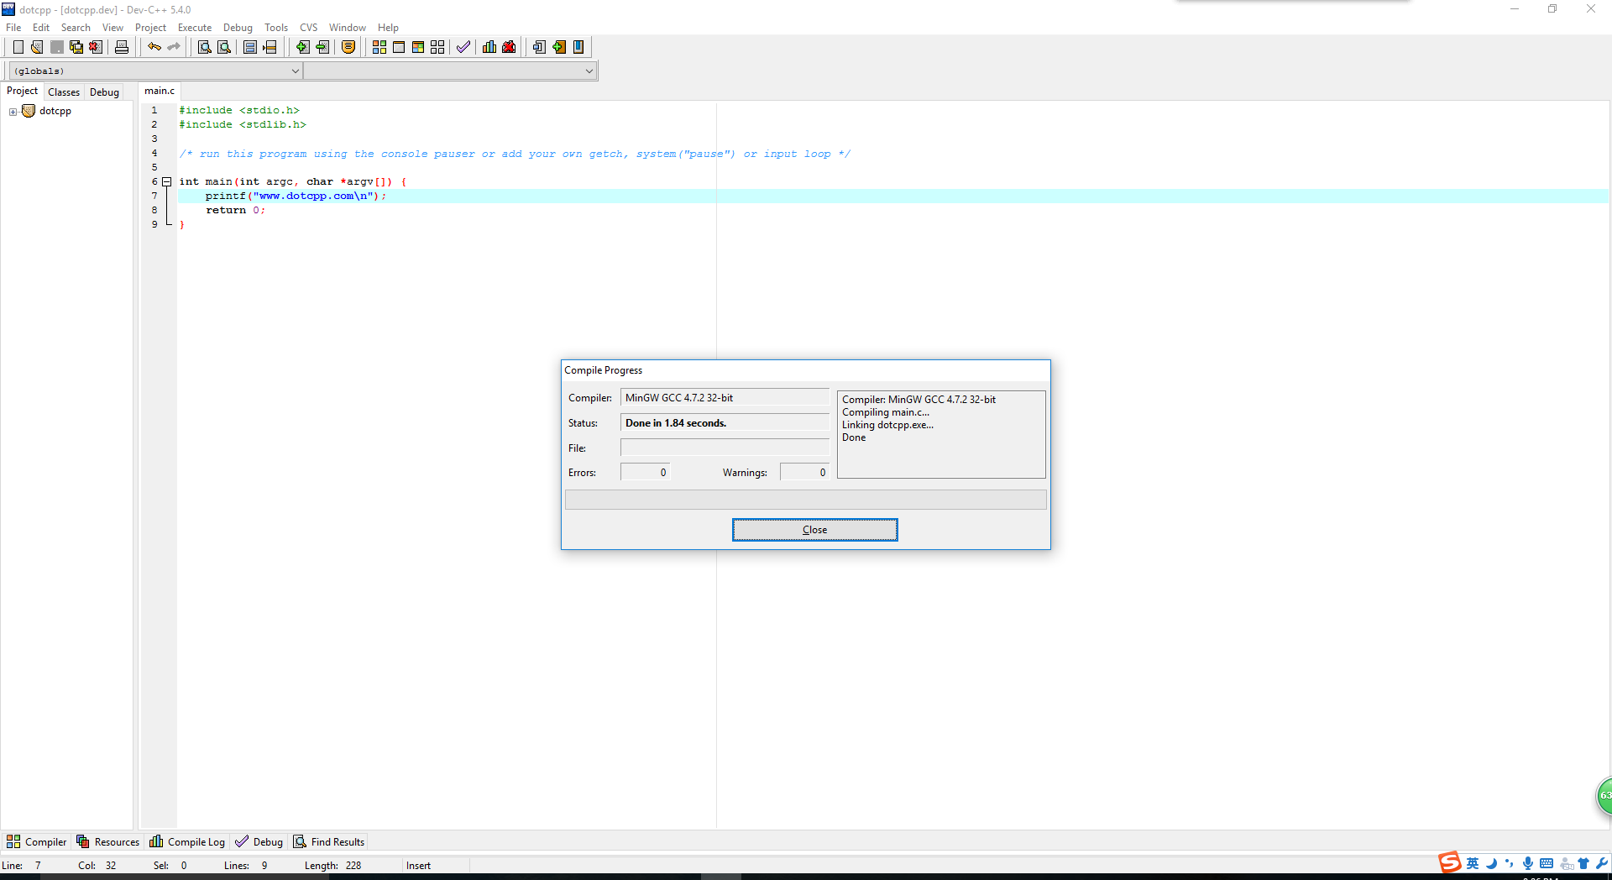This screenshot has width=1612, height=880.
Task: Click the New file toolbar icon
Action: point(18,47)
